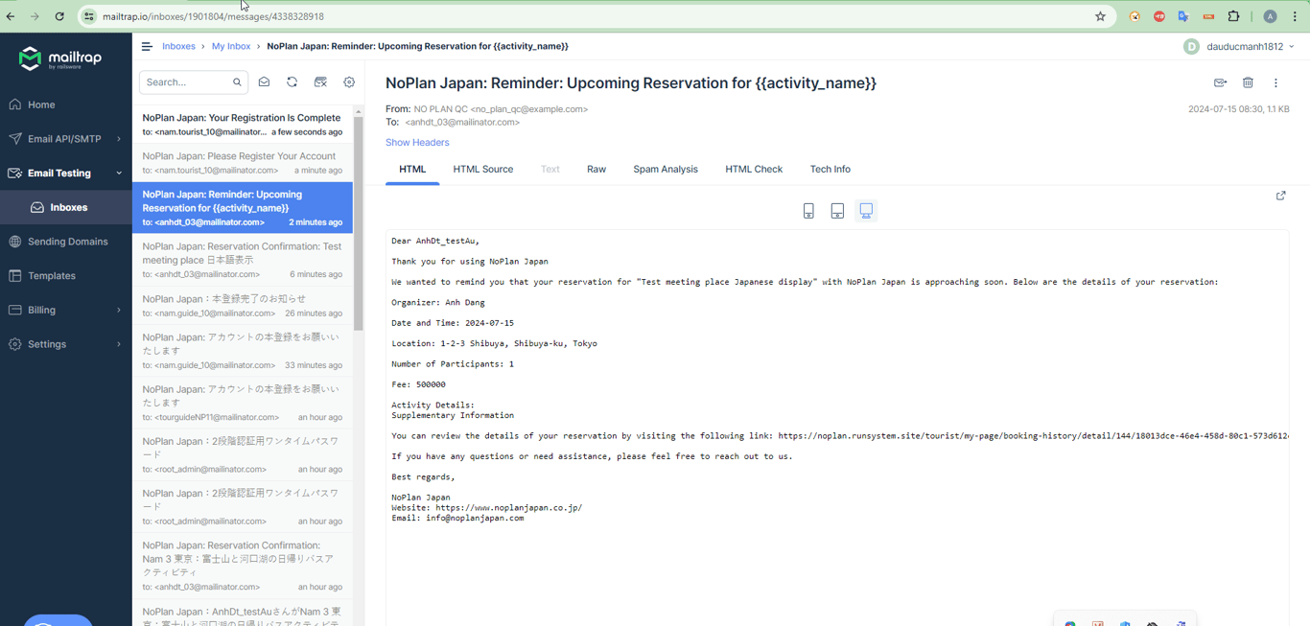Open the '本登録完了のお知らせ' message
The height and width of the screenshot is (626, 1310).
[x=242, y=306]
